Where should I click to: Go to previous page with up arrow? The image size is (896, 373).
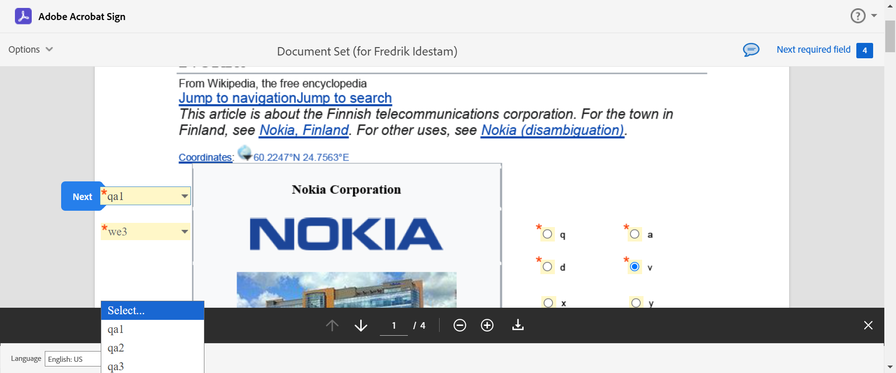coord(332,325)
